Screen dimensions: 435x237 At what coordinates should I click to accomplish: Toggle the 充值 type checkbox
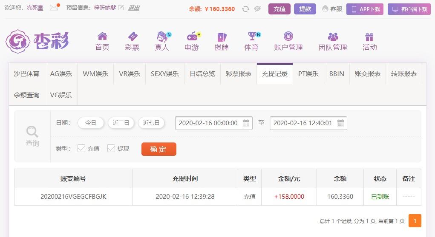tap(81, 148)
